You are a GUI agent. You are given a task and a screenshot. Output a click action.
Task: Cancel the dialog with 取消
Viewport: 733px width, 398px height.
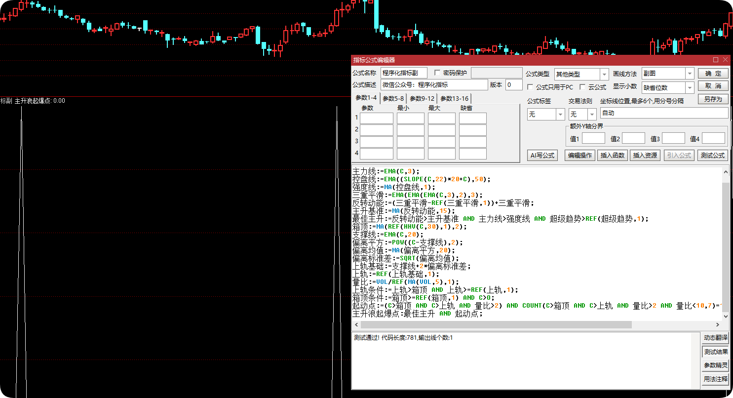(x=713, y=86)
